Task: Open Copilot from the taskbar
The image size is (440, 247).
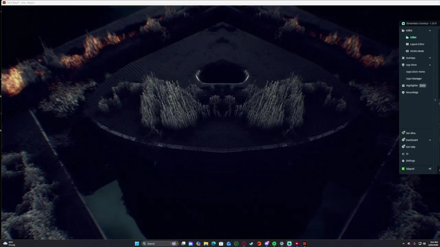Action: point(198,244)
